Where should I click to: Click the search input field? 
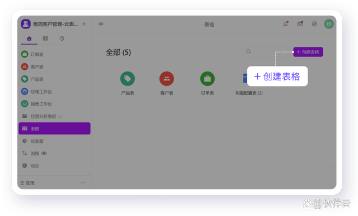(x=266, y=51)
